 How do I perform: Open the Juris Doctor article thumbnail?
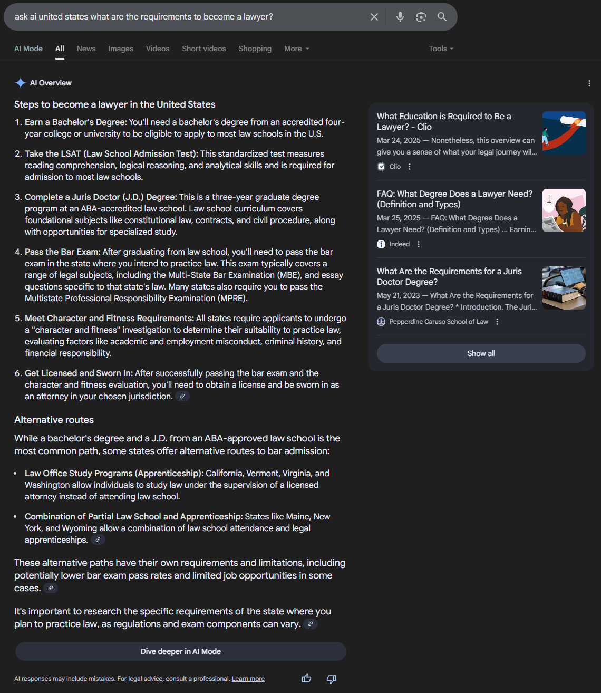[x=564, y=288]
